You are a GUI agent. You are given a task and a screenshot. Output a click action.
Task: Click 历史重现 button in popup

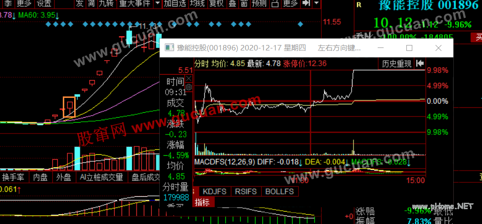tap(396, 64)
